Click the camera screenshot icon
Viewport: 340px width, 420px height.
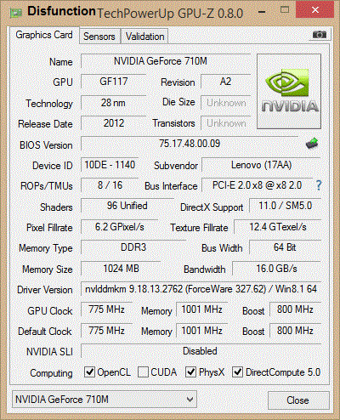(320, 35)
